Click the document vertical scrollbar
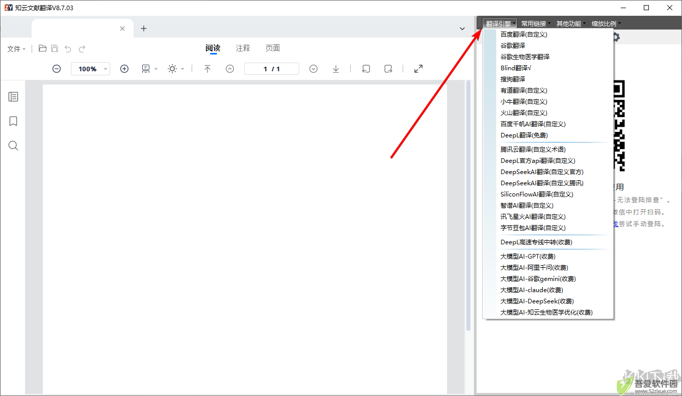 point(468,205)
